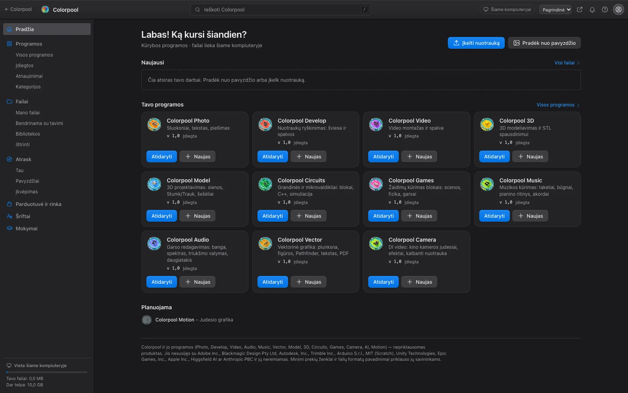
Task: Click the Colorpool Vector app icon
Action: click(265, 244)
